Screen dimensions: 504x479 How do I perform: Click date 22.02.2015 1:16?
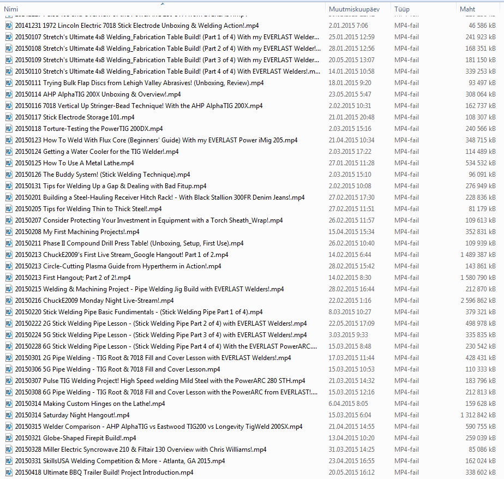point(350,301)
